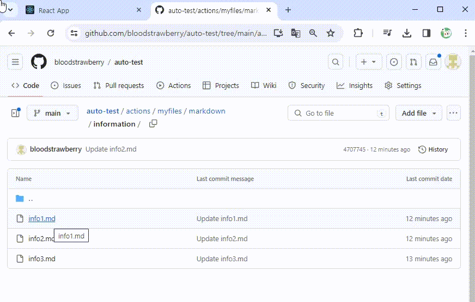Click the Go to file search field
Viewport: 475px width, 302px height.
[338, 113]
